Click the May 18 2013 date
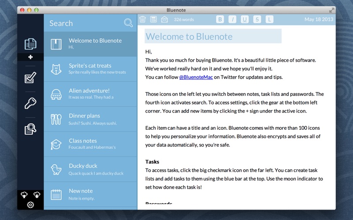353x220 pixels. click(319, 19)
